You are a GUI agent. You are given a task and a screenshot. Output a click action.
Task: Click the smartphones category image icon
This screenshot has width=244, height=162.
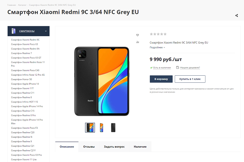pos(14,31)
